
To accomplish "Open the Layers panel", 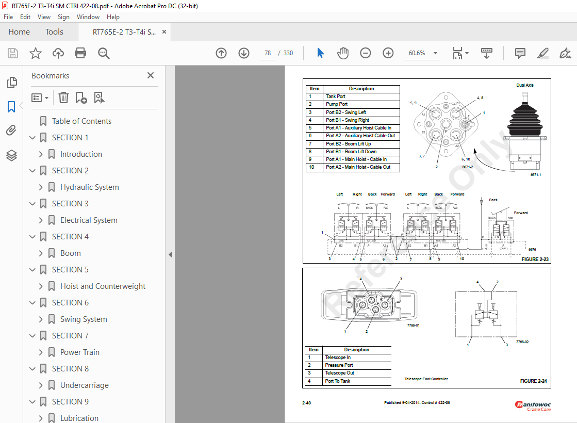I will tap(11, 155).
